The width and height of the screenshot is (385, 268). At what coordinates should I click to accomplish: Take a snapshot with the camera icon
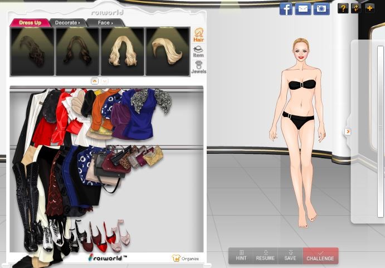pyautogui.click(x=321, y=8)
